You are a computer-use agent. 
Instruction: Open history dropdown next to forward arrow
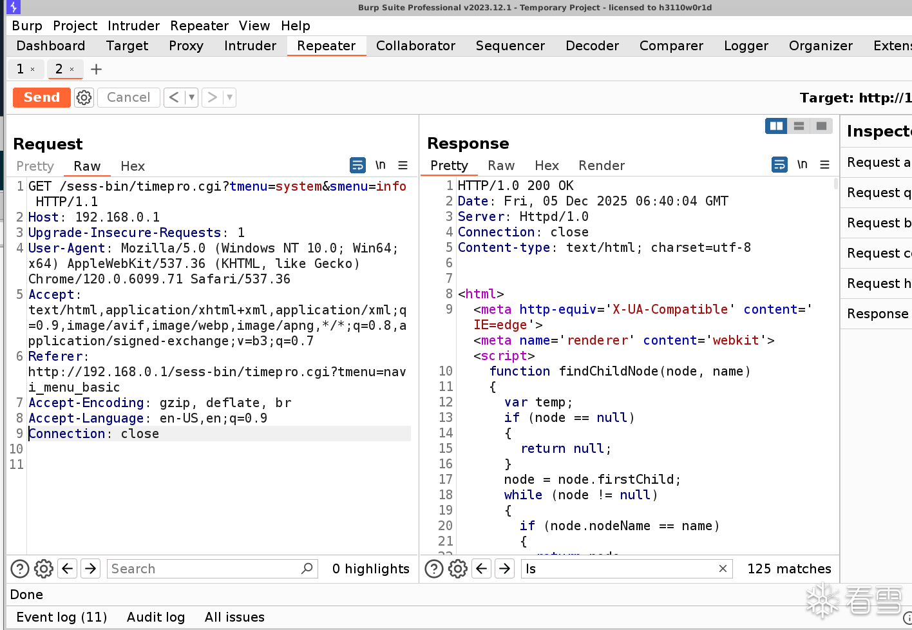click(x=229, y=97)
